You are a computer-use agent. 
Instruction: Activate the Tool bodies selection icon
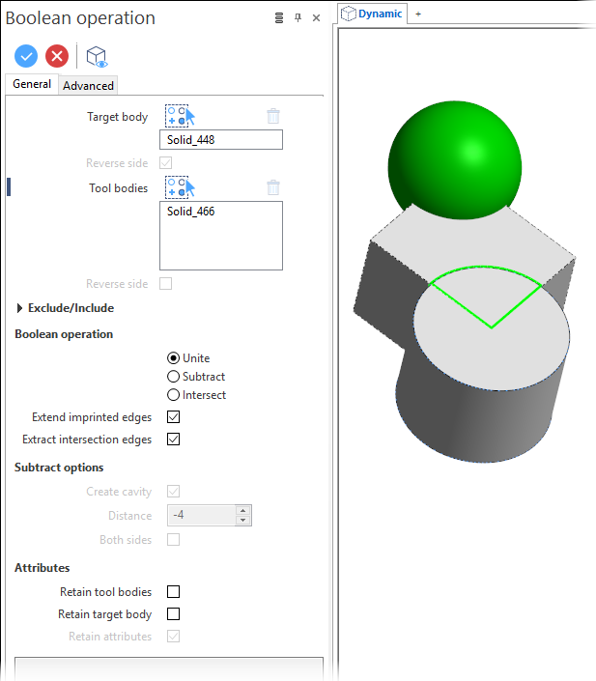click(180, 187)
